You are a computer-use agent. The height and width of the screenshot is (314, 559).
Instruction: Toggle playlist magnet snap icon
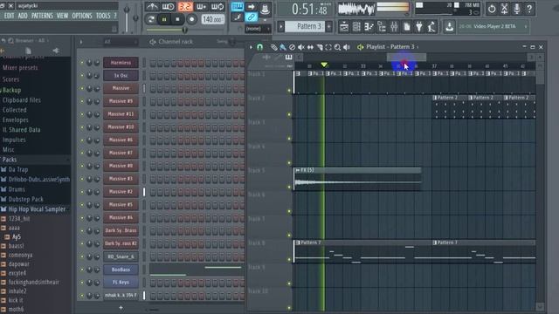click(x=260, y=47)
